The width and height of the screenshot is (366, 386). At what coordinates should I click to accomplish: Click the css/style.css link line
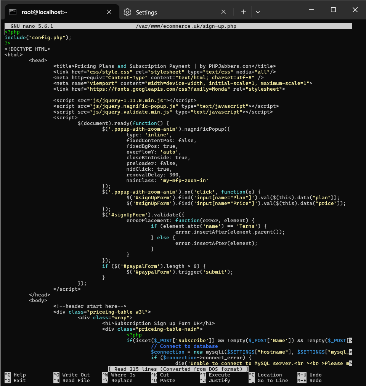[165, 72]
